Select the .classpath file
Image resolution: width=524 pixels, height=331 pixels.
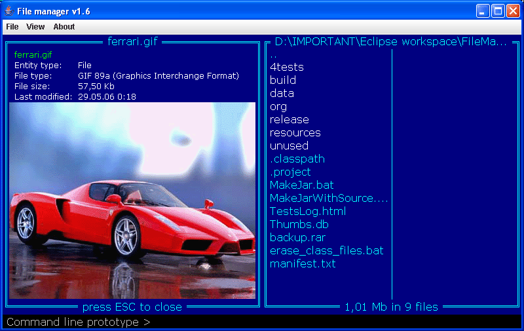click(x=297, y=159)
